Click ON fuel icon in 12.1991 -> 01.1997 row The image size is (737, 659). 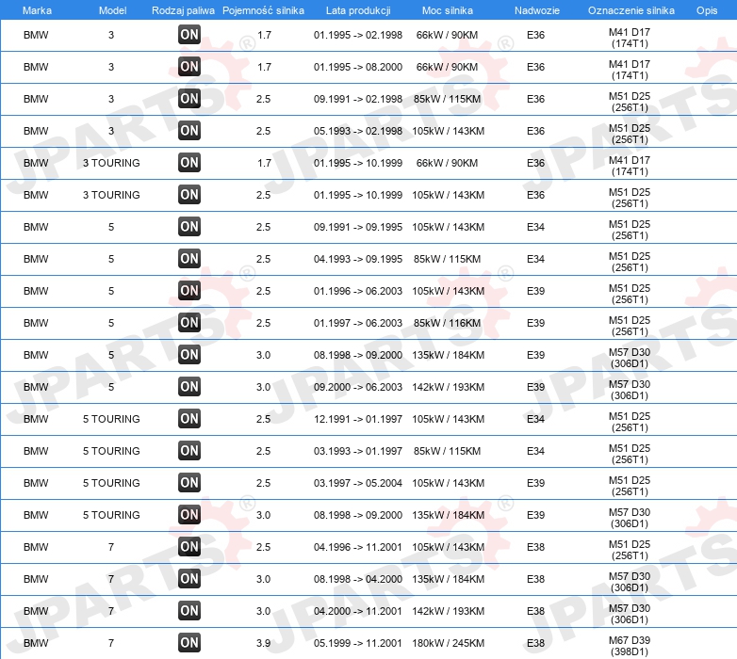tap(189, 419)
